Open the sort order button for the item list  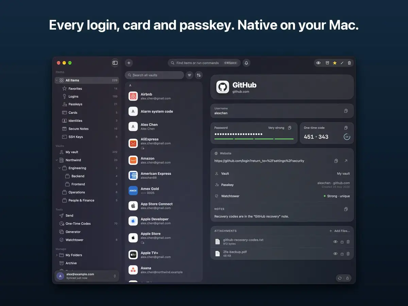[x=199, y=75]
